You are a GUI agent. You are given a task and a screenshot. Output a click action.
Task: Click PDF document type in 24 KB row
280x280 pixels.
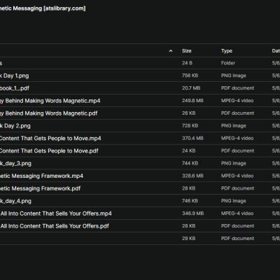coord(237,151)
